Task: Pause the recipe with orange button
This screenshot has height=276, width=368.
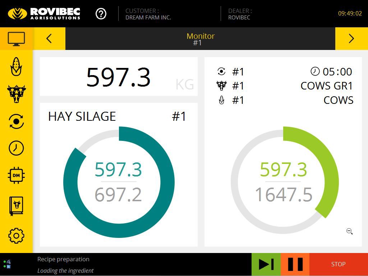Action: tap(295, 264)
